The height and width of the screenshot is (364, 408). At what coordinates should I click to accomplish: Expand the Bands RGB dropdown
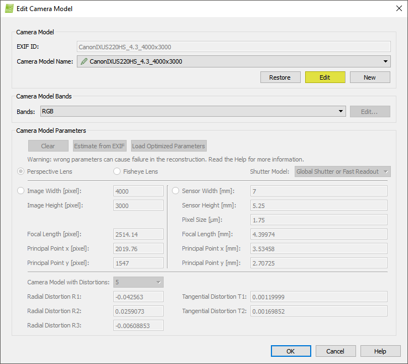pyautogui.click(x=341, y=112)
